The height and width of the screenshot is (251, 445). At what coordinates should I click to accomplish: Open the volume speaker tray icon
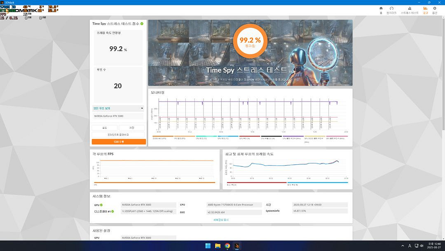pos(422,246)
